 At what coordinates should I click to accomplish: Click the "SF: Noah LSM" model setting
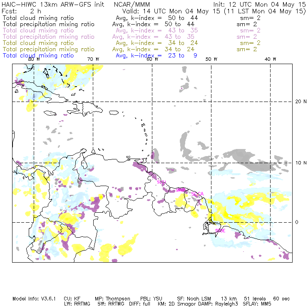(x=194, y=299)
